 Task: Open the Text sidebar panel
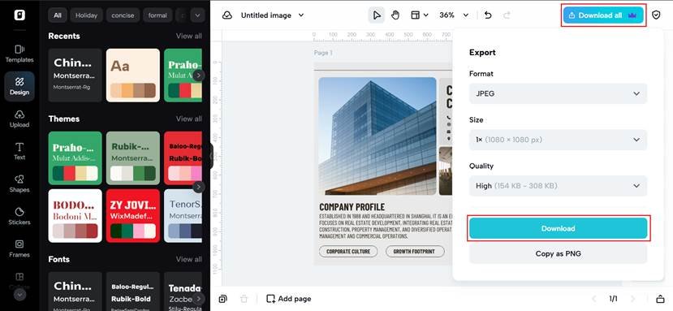point(19,152)
